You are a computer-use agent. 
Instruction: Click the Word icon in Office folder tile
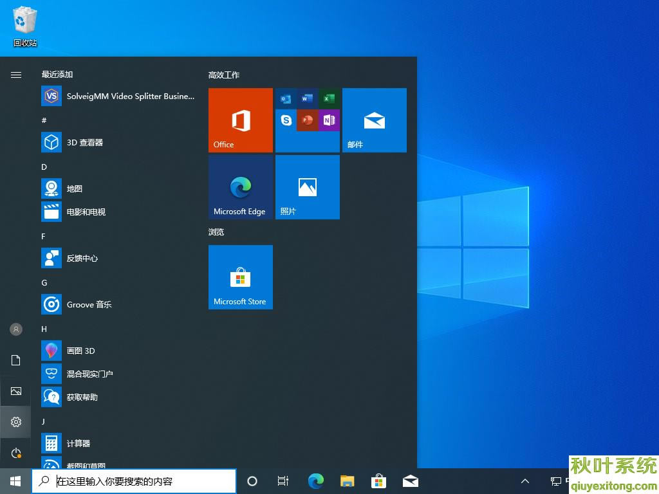[x=307, y=99]
